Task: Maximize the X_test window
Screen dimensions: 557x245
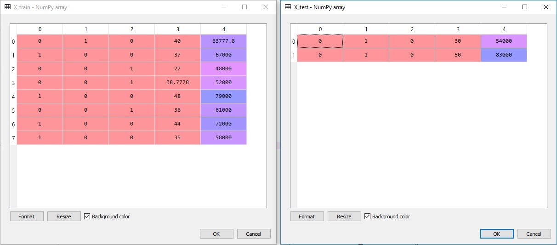Action: tap(525, 7)
